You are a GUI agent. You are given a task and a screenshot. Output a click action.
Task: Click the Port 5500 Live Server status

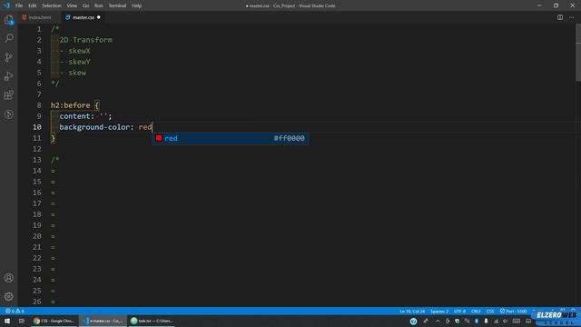(x=513, y=311)
